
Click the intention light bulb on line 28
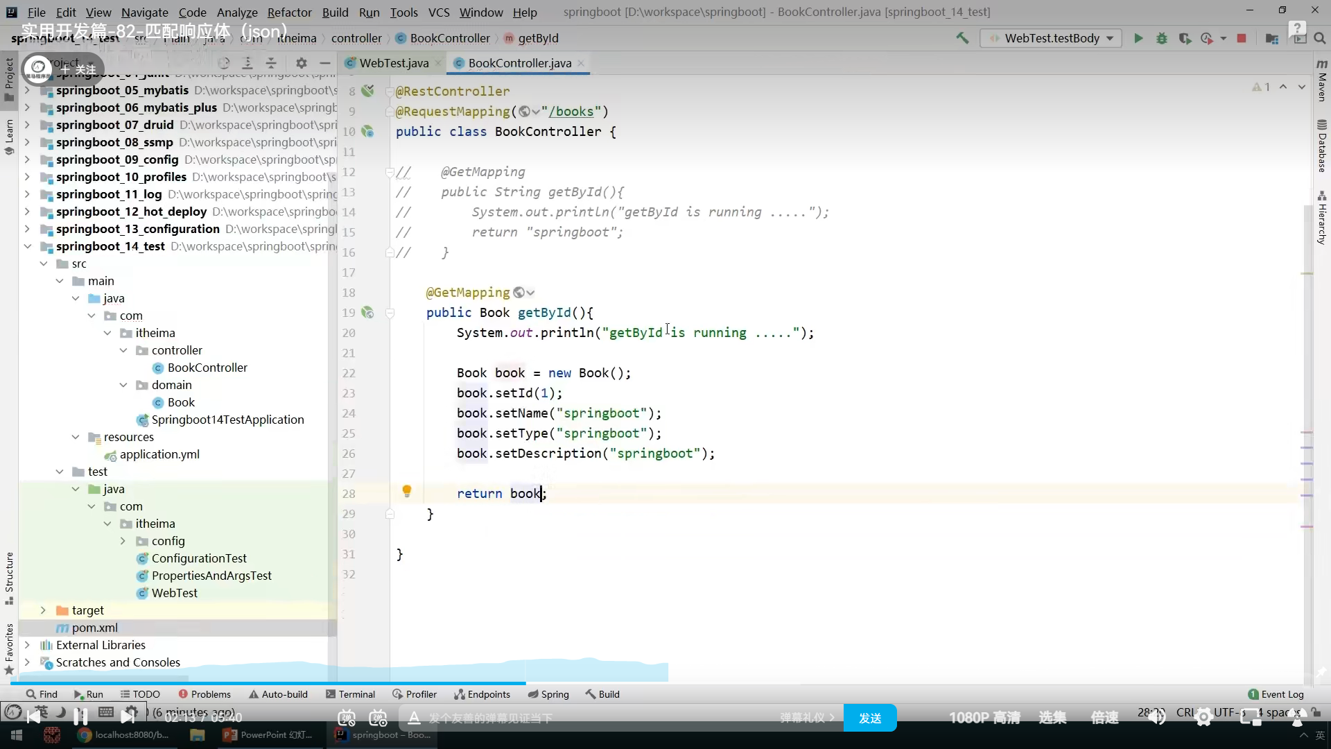coord(407,492)
